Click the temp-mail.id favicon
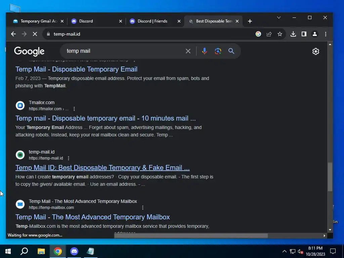The height and width of the screenshot is (258, 344). pyautogui.click(x=20, y=155)
